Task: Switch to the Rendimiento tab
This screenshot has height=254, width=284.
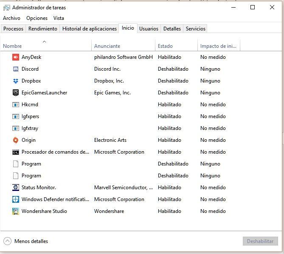Action: point(42,29)
